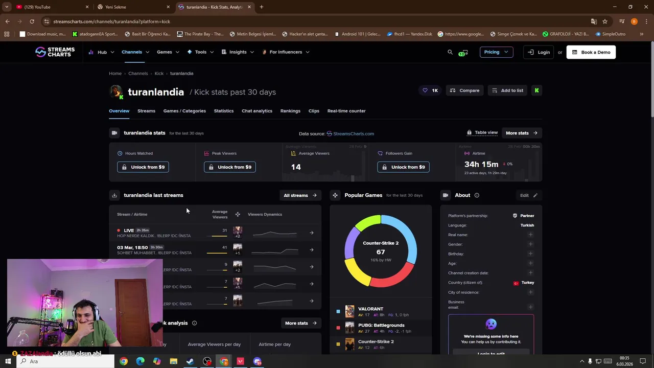The image size is (654, 368).
Task: Click More stats next to Table view
Action: (x=522, y=133)
